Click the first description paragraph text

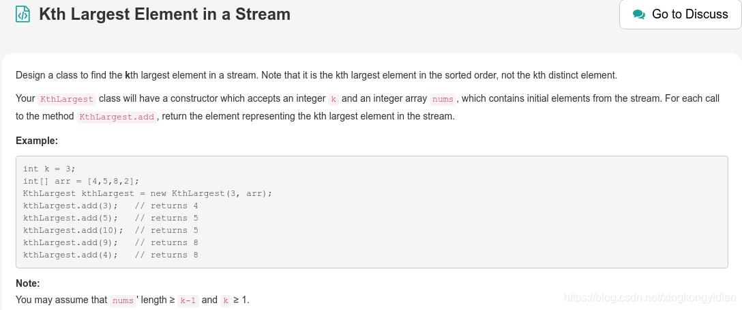pyautogui.click(x=316, y=75)
